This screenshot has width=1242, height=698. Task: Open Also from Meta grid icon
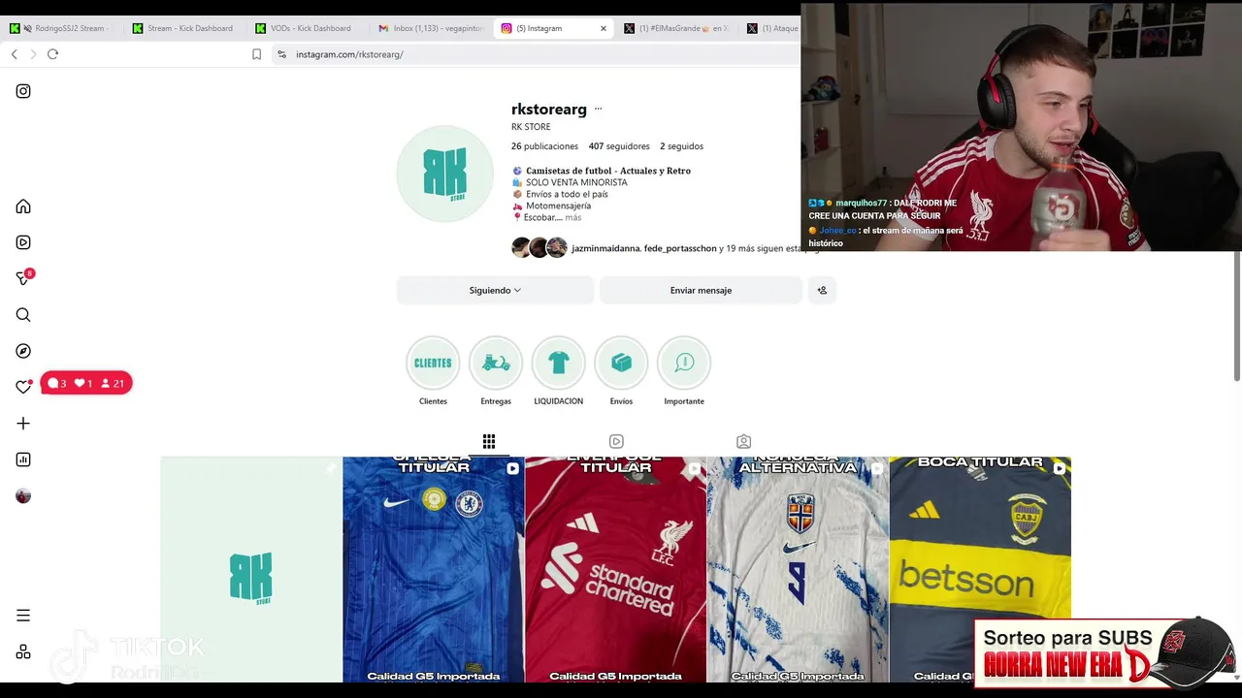pyautogui.click(x=23, y=652)
